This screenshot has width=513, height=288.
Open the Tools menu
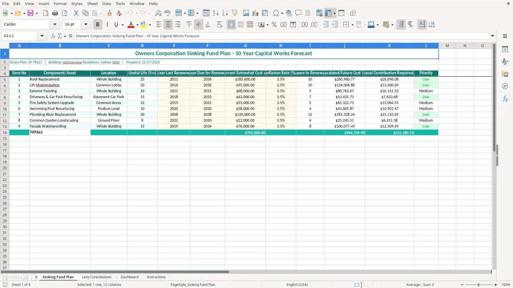pos(120,3)
